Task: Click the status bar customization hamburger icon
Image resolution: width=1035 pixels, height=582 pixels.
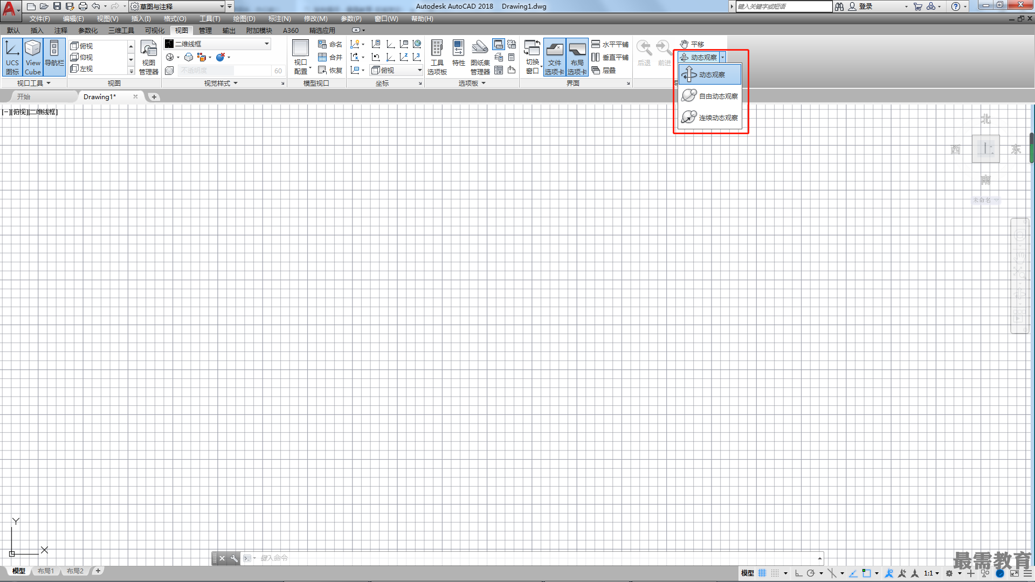Action: point(1029,573)
